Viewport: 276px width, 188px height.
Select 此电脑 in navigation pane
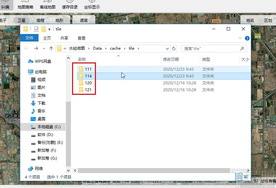[37, 72]
